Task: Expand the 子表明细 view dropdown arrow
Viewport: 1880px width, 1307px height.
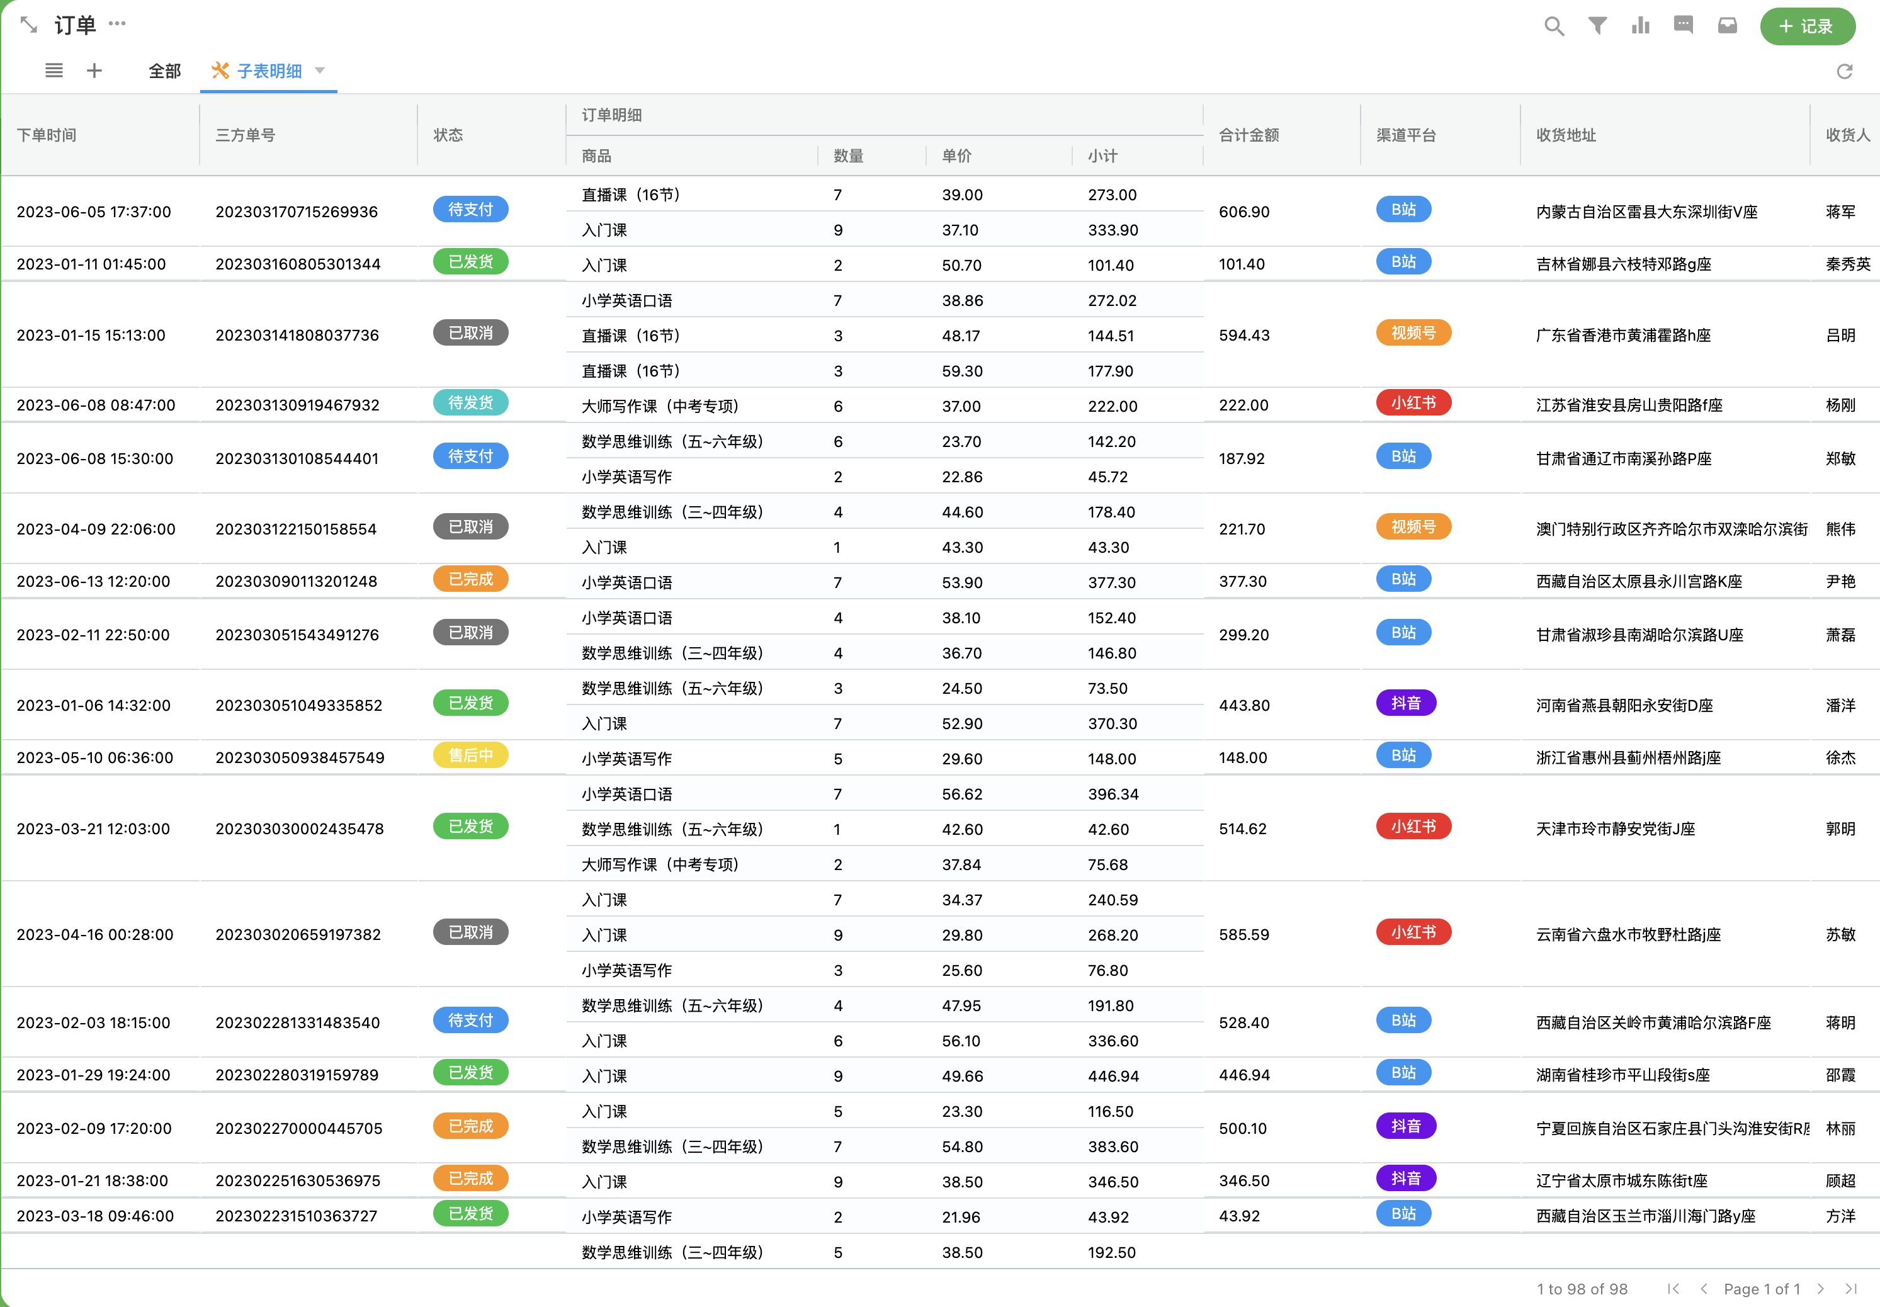Action: 320,71
